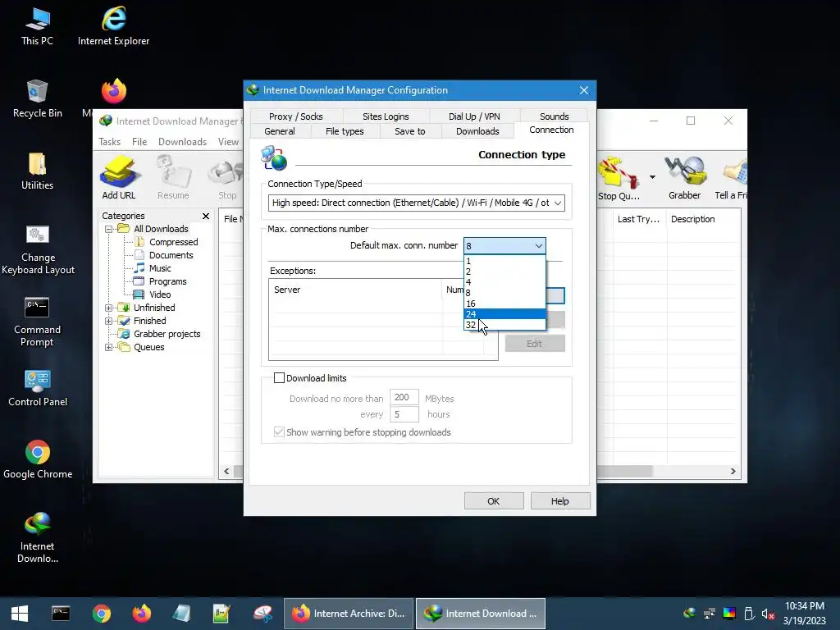Open the Grabber tool in IDM toolbar

click(685, 178)
